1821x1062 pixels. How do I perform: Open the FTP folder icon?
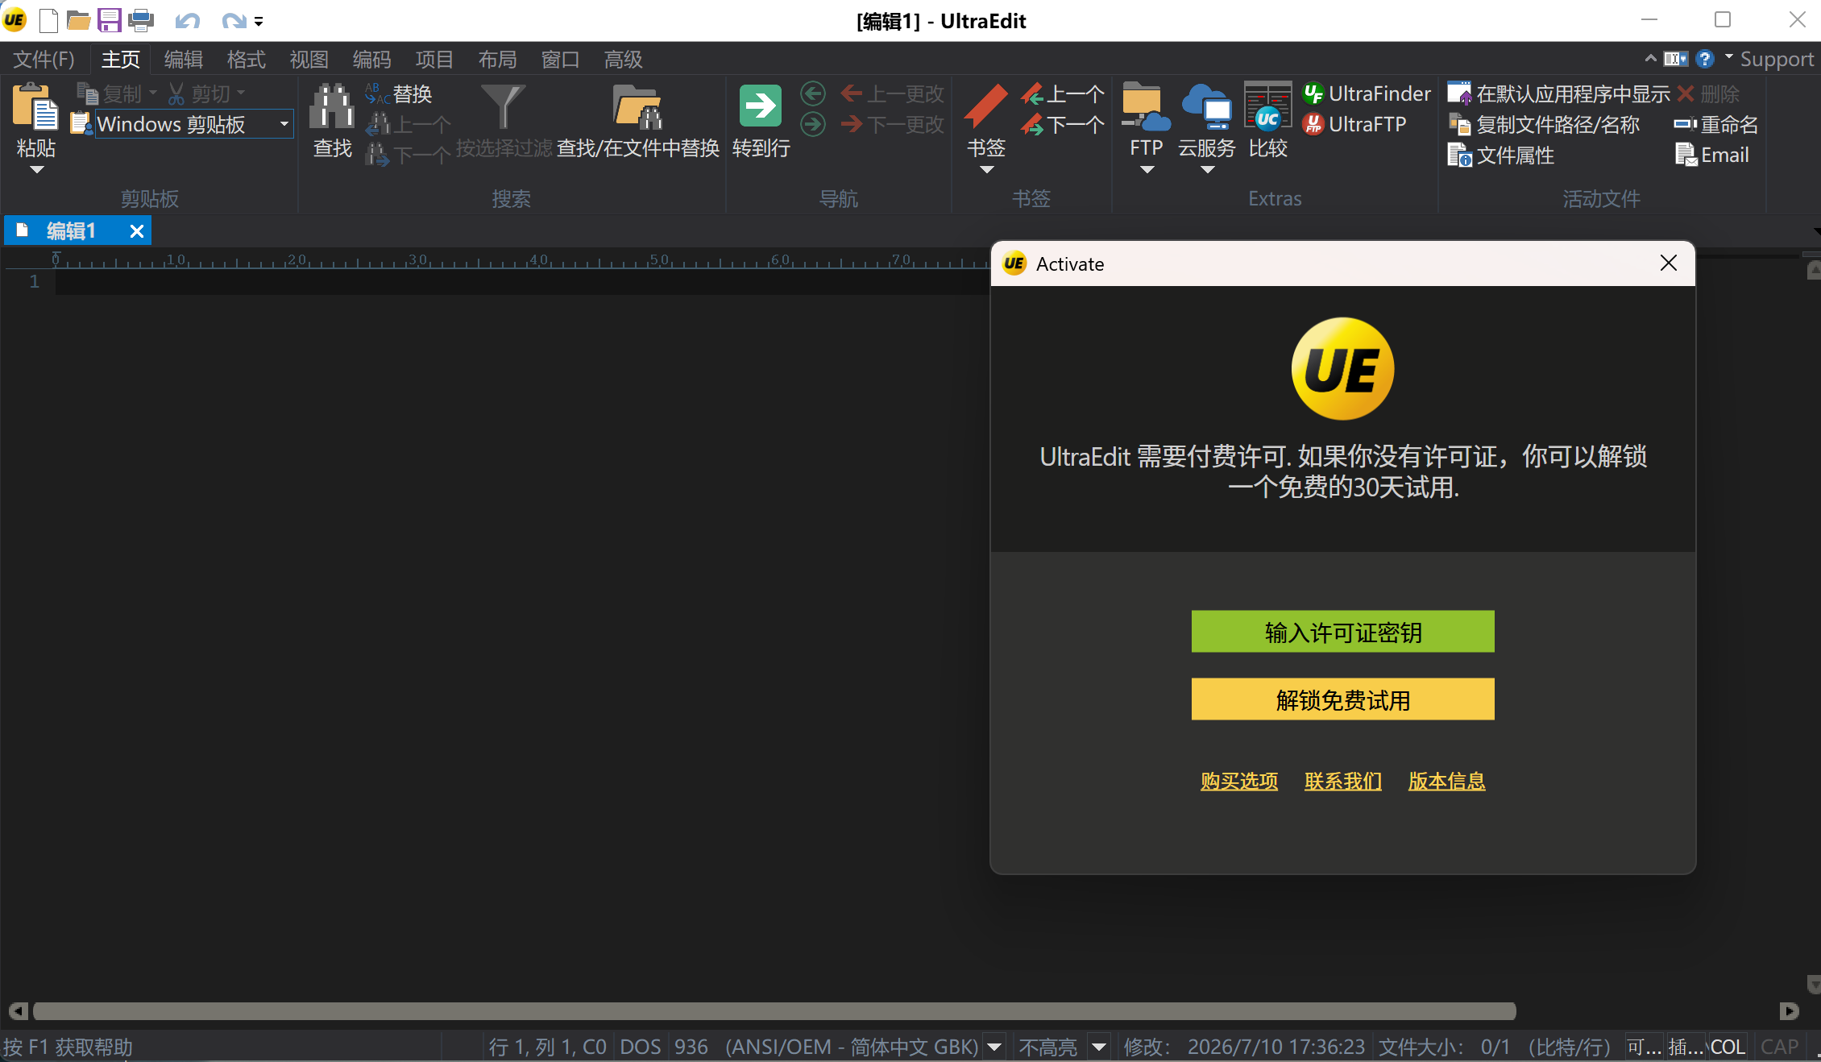click(1146, 106)
